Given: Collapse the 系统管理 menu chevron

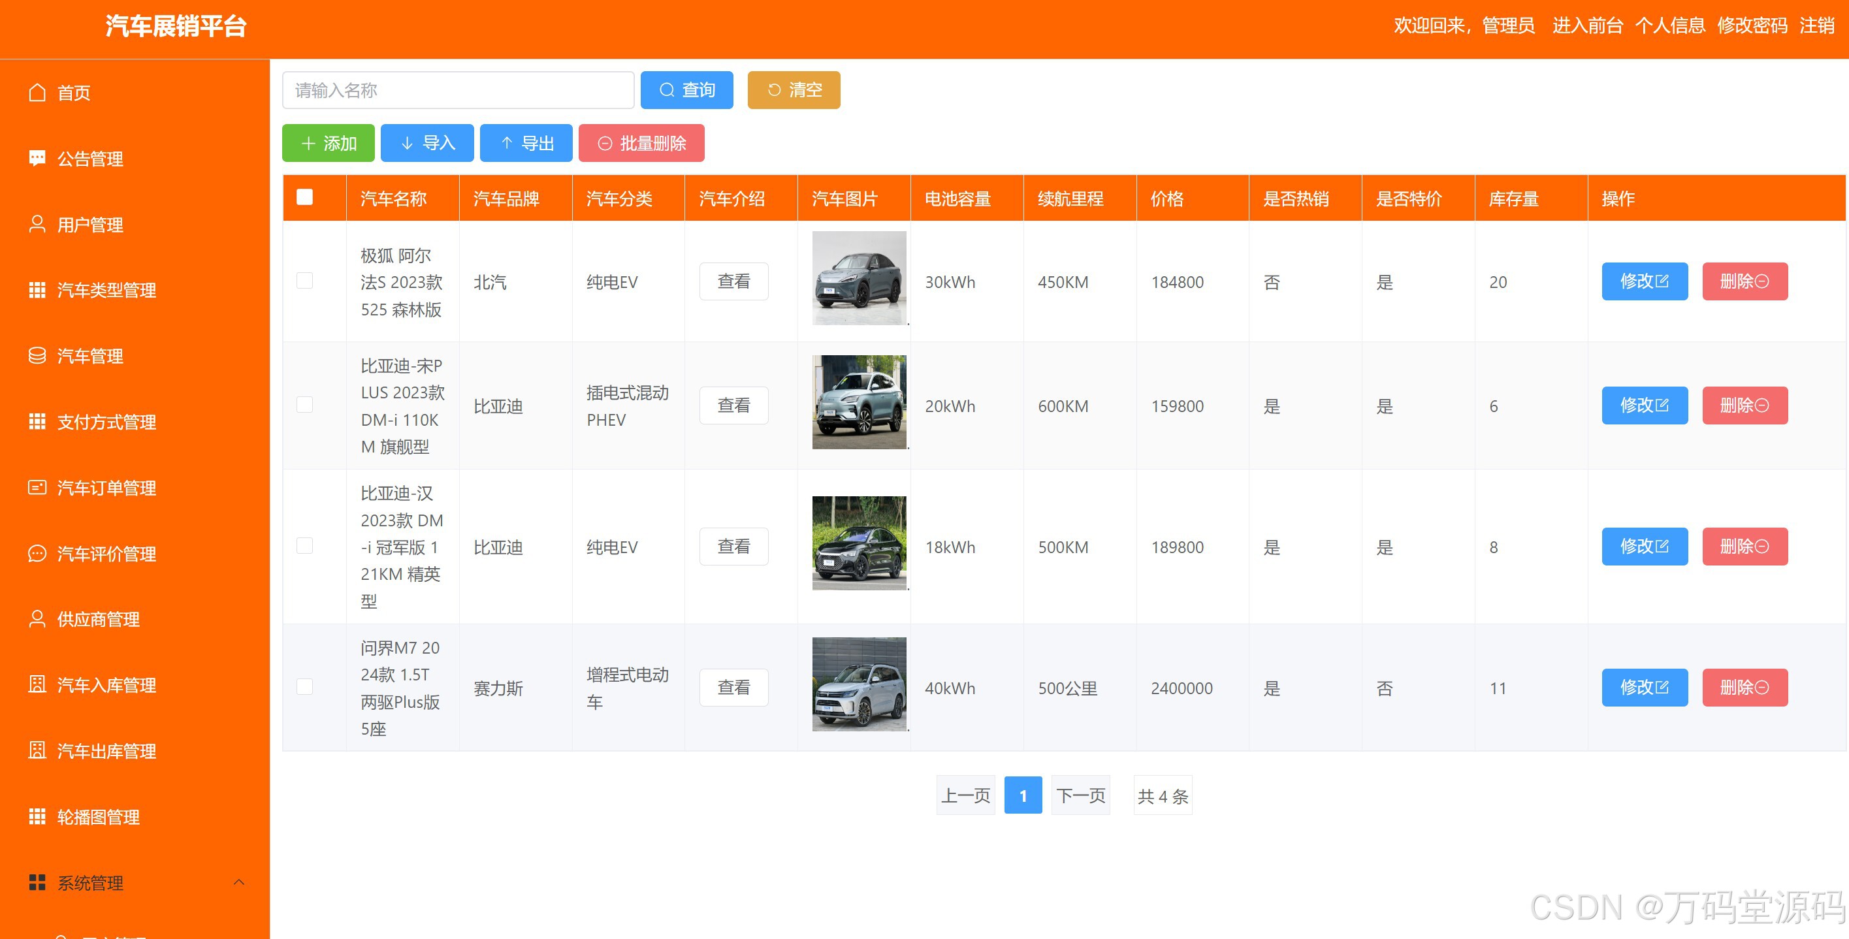Looking at the screenshot, I should click(x=239, y=882).
